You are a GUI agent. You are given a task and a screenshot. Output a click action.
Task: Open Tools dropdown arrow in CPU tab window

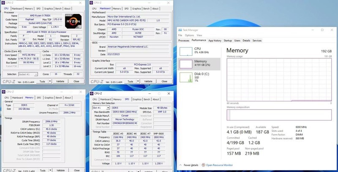click(x=50, y=81)
